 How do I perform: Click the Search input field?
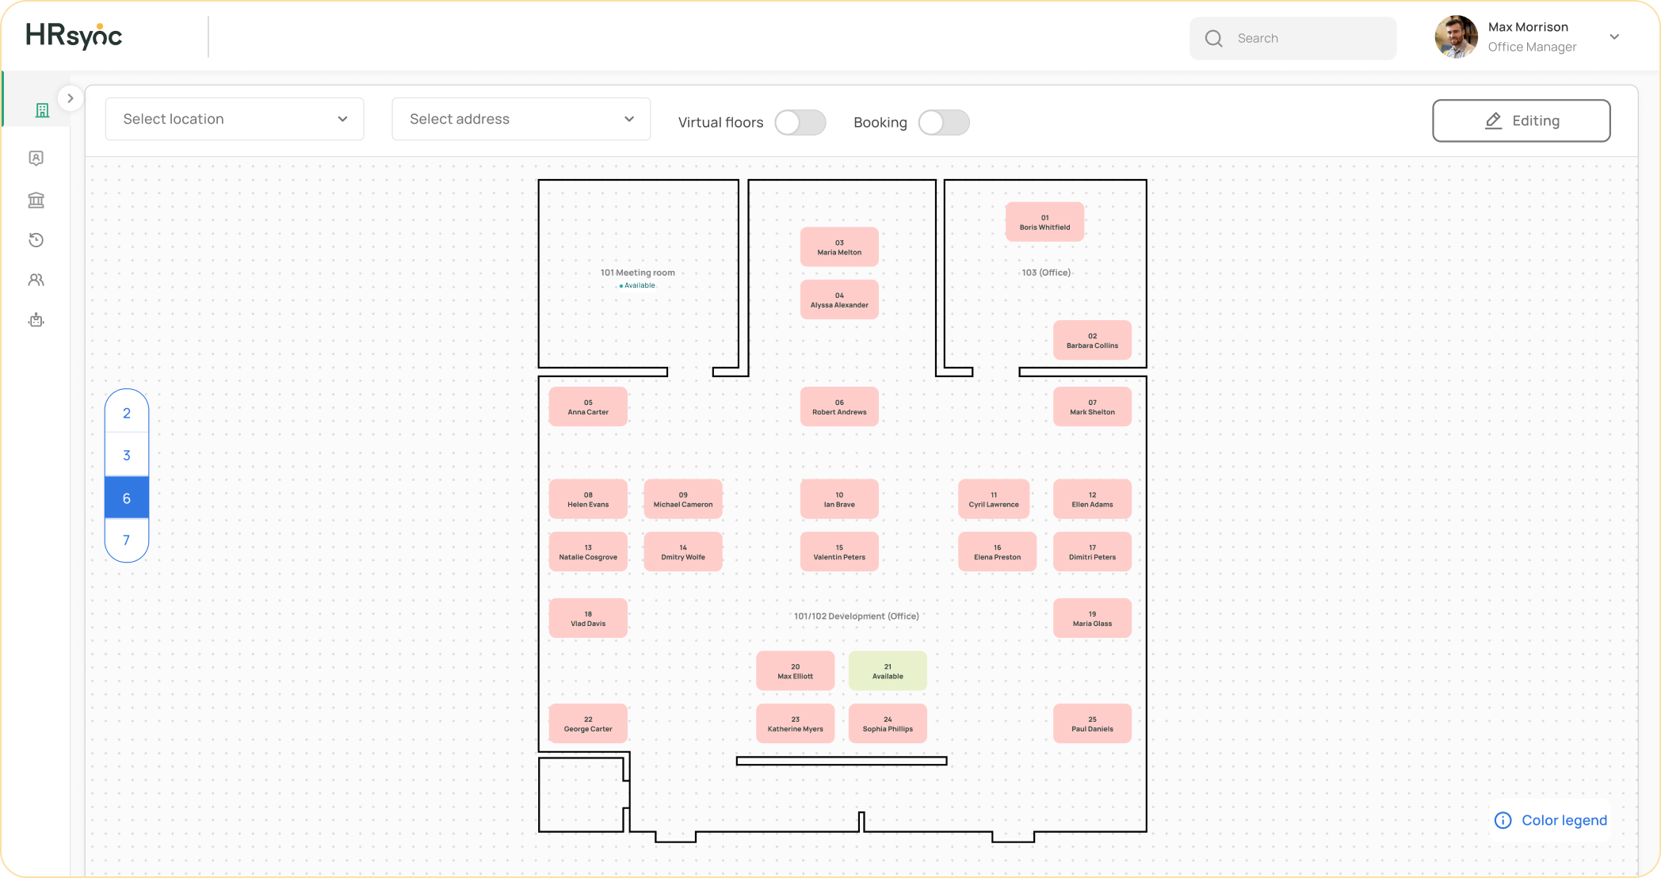[1293, 38]
